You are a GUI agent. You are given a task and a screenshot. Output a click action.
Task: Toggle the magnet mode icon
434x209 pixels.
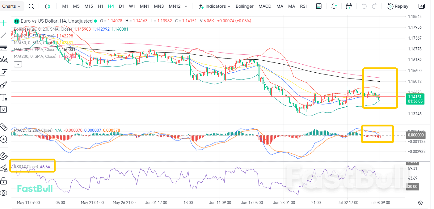pyautogui.click(x=4, y=156)
